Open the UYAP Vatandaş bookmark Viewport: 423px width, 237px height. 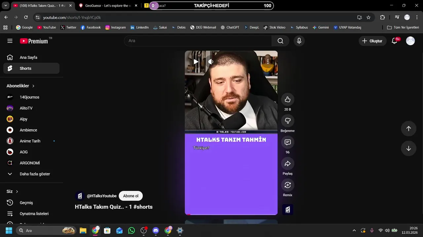tap(347, 27)
